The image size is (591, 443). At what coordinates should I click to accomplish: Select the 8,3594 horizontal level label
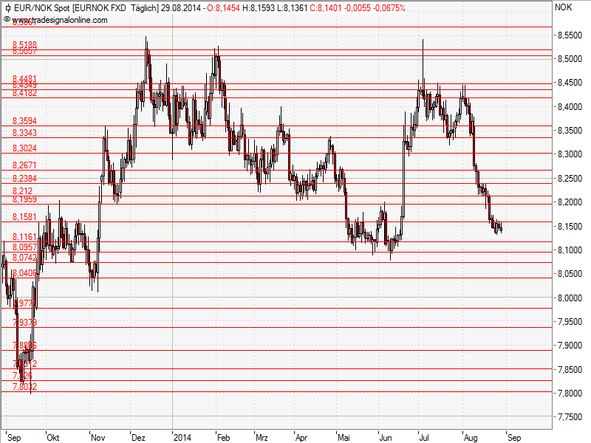24,120
